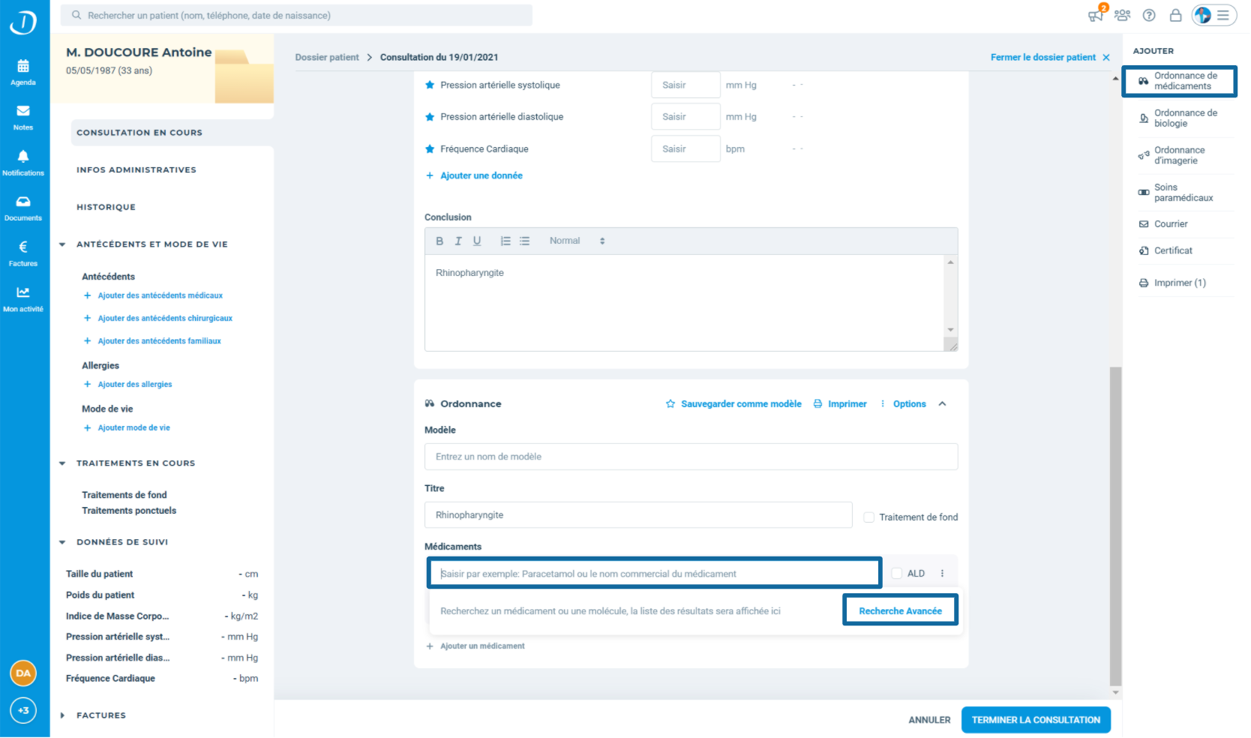Click the lock icon in top bar
This screenshot has height=738, width=1251.
[x=1175, y=16]
